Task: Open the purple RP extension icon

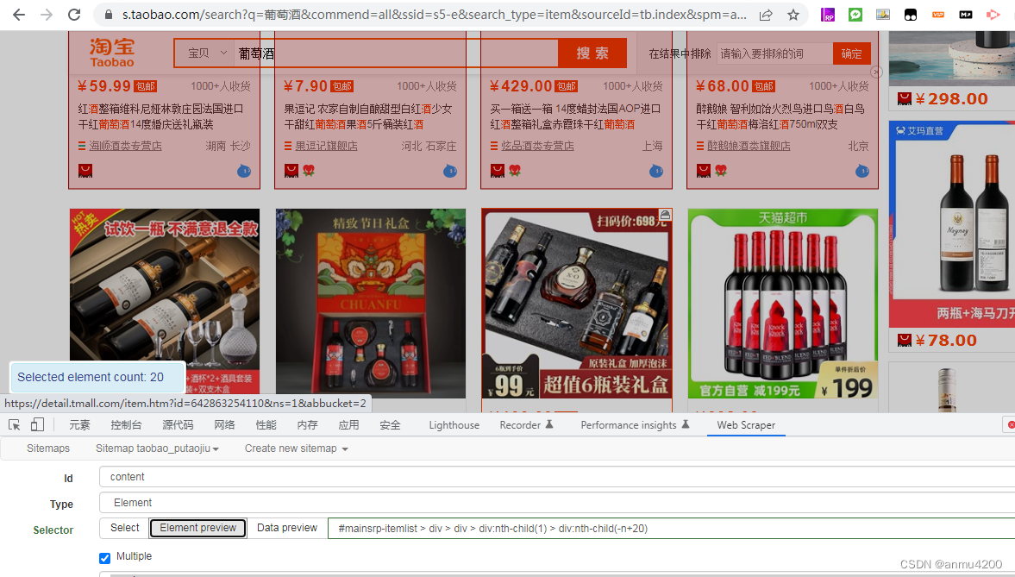Action: [827, 15]
